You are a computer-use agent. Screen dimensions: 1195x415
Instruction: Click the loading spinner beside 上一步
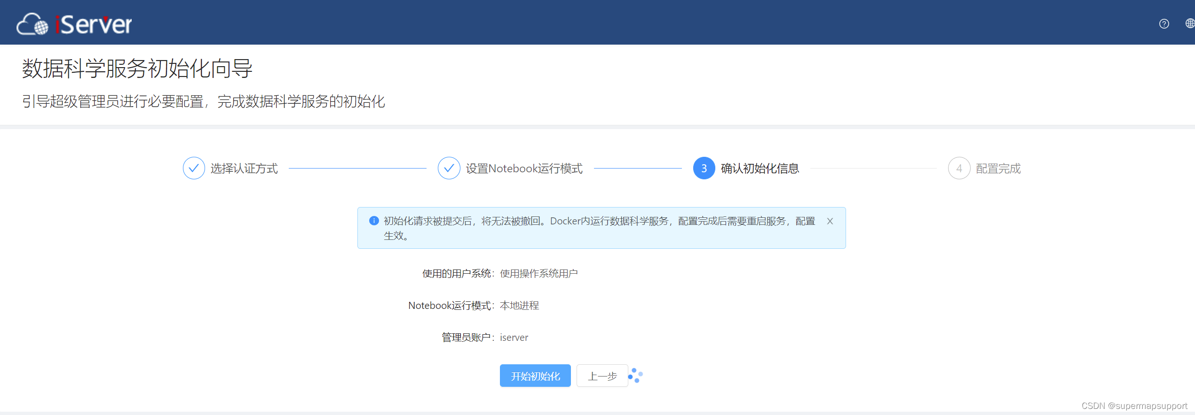(x=635, y=376)
